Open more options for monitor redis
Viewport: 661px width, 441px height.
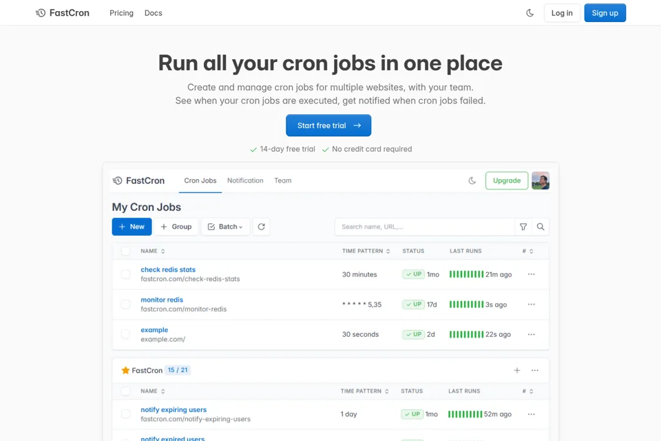click(531, 305)
